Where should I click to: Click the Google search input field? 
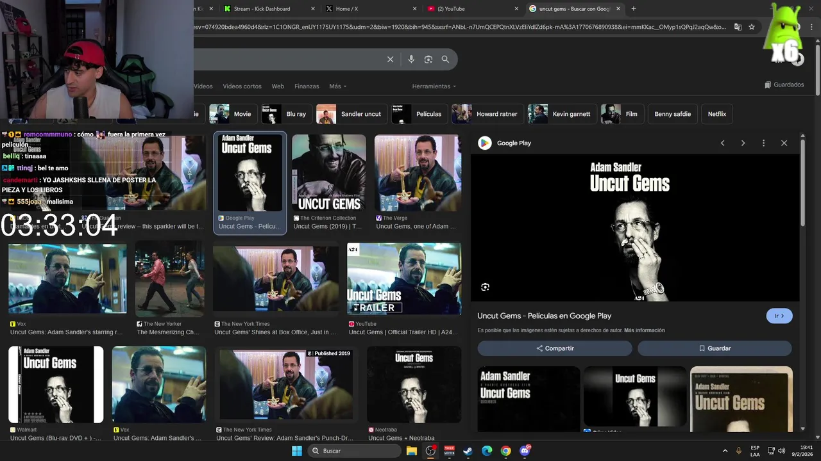(x=289, y=60)
